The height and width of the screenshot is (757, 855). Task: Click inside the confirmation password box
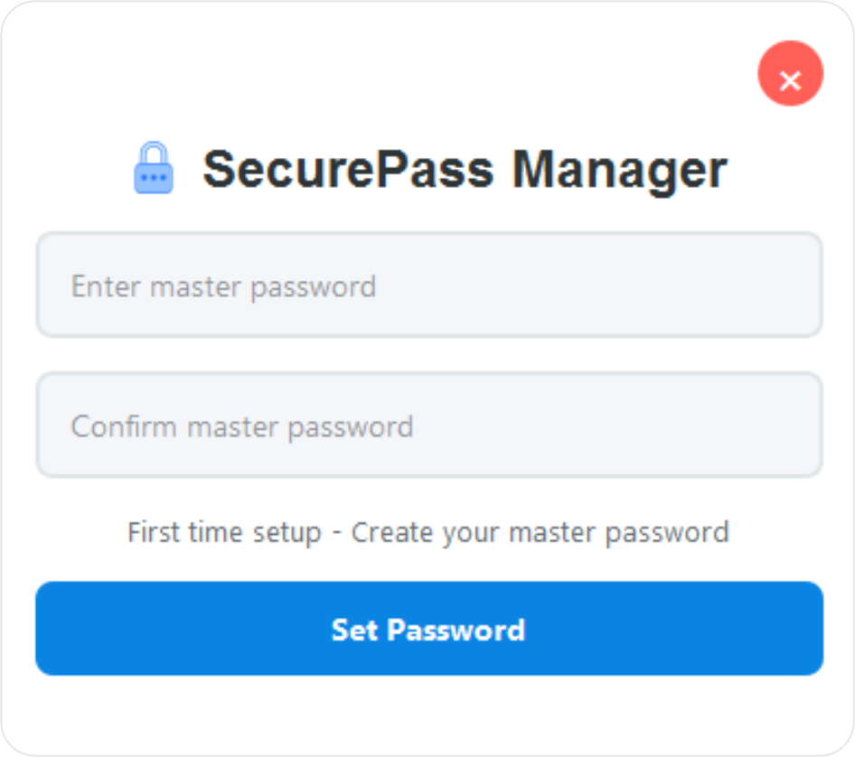coord(427,425)
